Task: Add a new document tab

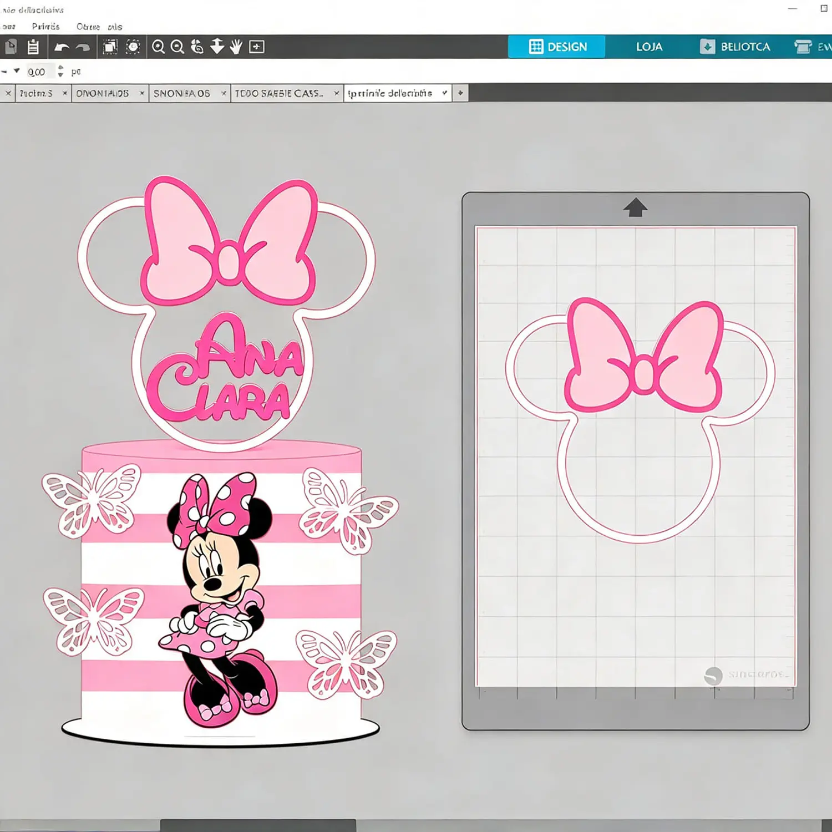Action: pos(460,93)
